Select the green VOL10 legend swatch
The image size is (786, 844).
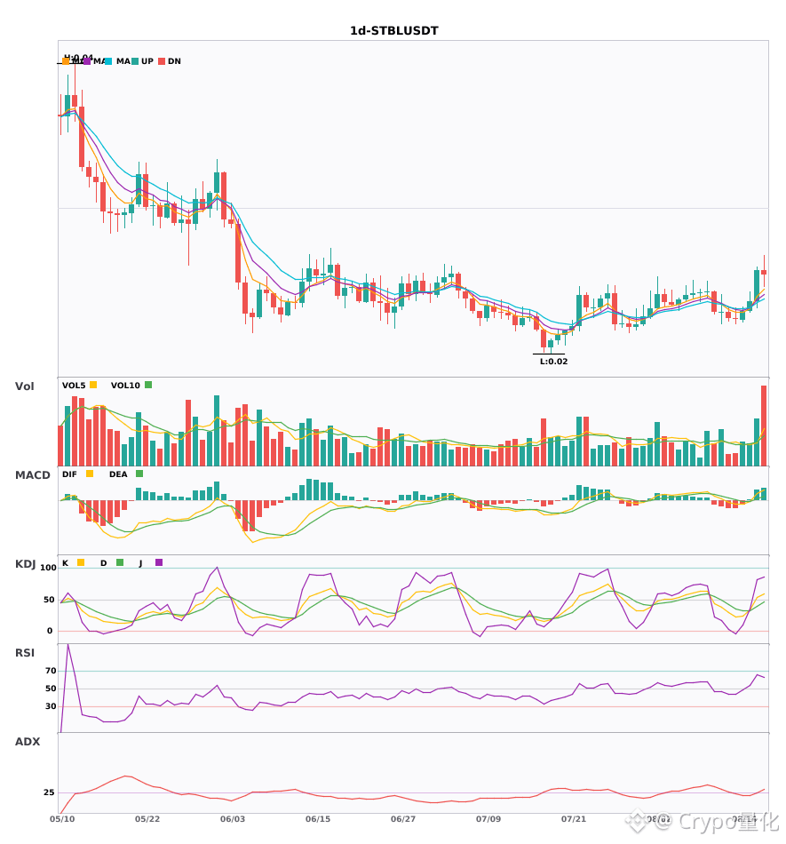(148, 385)
